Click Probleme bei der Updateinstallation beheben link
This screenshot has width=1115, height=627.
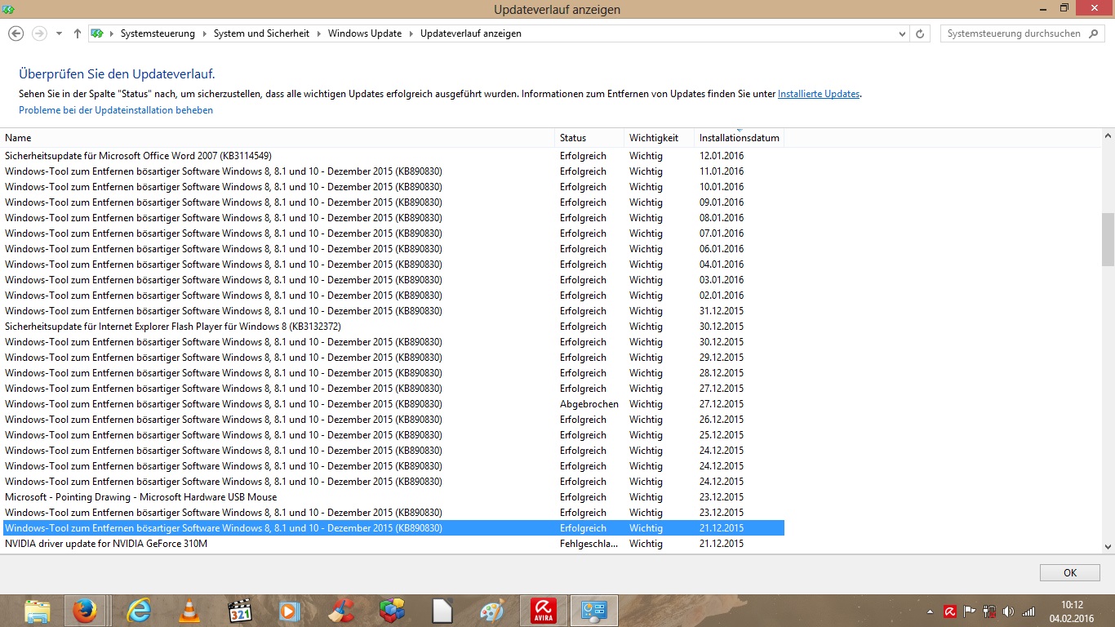[116, 110]
